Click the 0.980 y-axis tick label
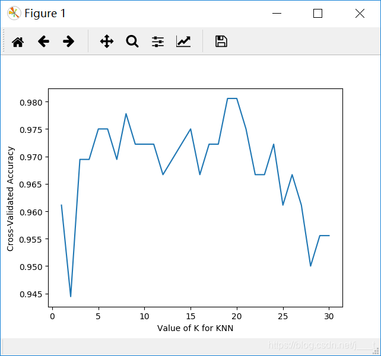381x356 pixels. 31,103
